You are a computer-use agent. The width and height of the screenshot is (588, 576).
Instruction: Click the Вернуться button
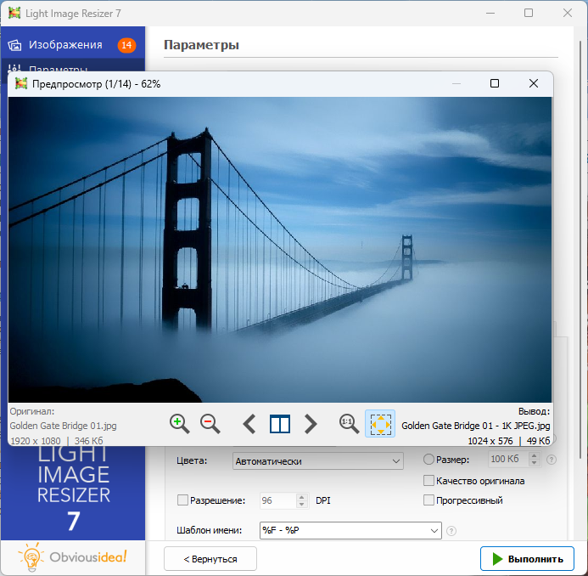[x=210, y=559]
